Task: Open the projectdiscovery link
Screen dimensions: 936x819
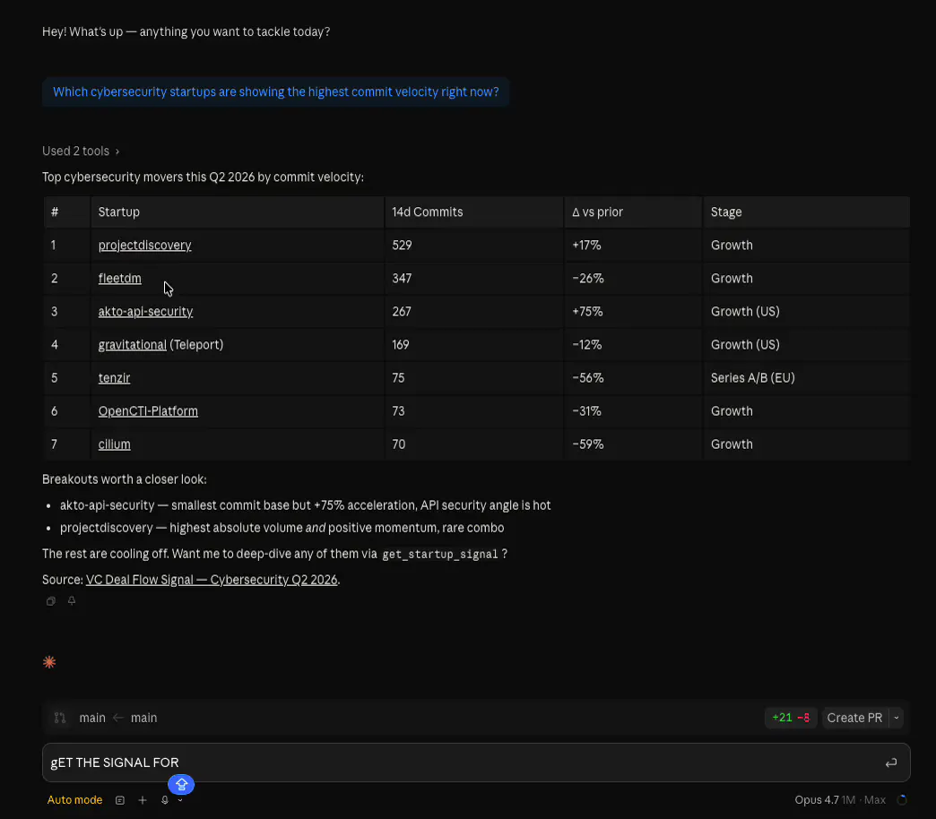Action: (144, 246)
